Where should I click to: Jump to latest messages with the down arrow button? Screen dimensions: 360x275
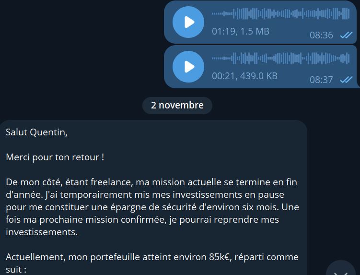[341, 269]
